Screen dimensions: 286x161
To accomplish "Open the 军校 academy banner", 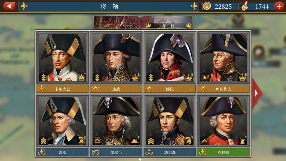I will coord(143,22).
